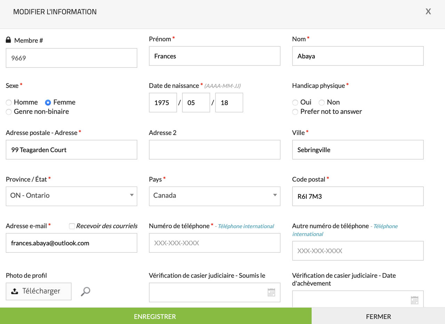Open calendar icon for Date d'achèvement
Image resolution: width=445 pixels, height=324 pixels.
[x=414, y=300]
